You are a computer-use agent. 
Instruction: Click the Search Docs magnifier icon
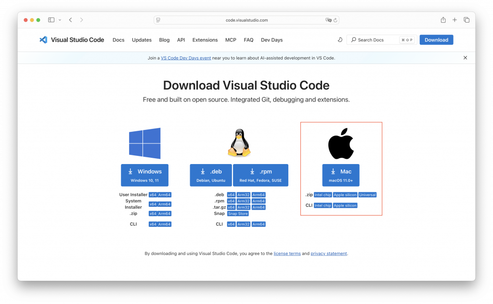click(354, 40)
